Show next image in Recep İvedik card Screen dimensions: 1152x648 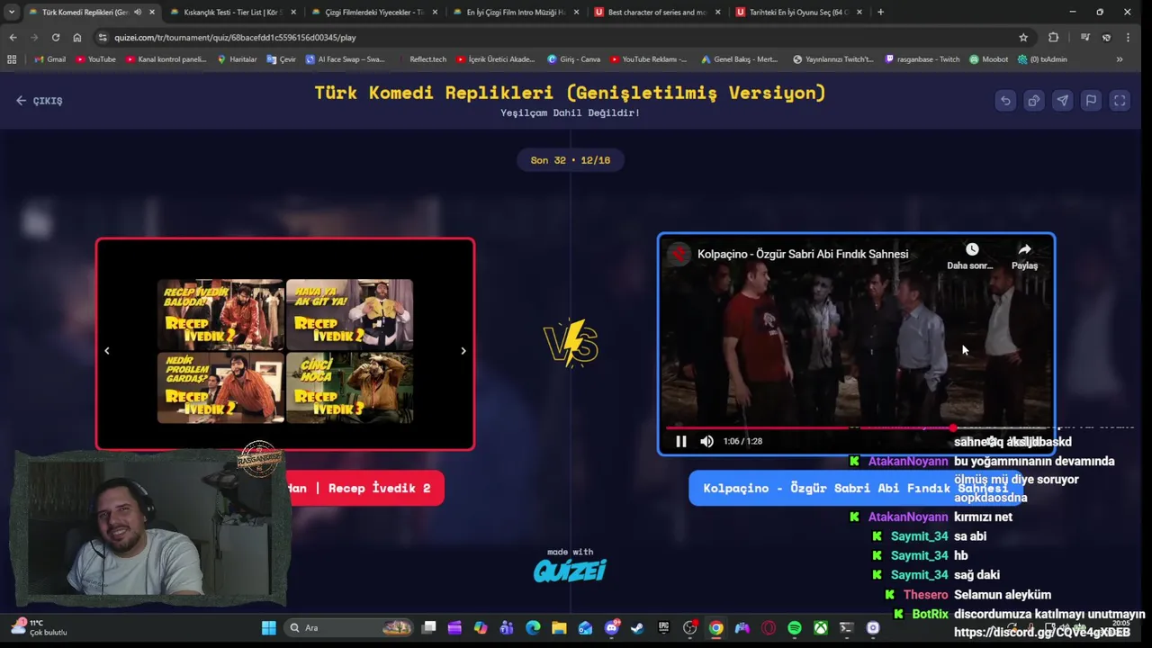463,351
